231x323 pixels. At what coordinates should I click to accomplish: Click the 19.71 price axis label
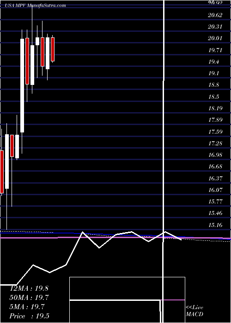tap(215, 50)
